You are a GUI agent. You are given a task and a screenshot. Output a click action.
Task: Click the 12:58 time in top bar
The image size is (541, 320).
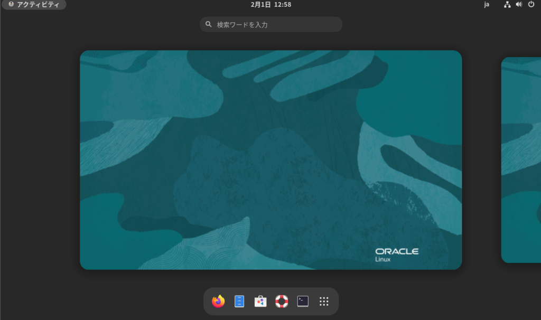point(283,5)
